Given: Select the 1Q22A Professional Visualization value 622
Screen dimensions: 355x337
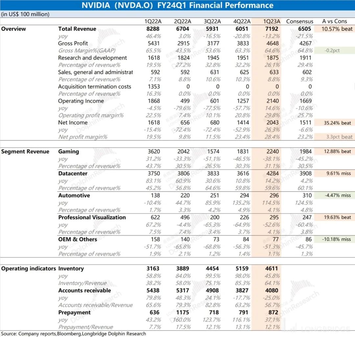Looking at the screenshot, I should (x=155, y=217).
